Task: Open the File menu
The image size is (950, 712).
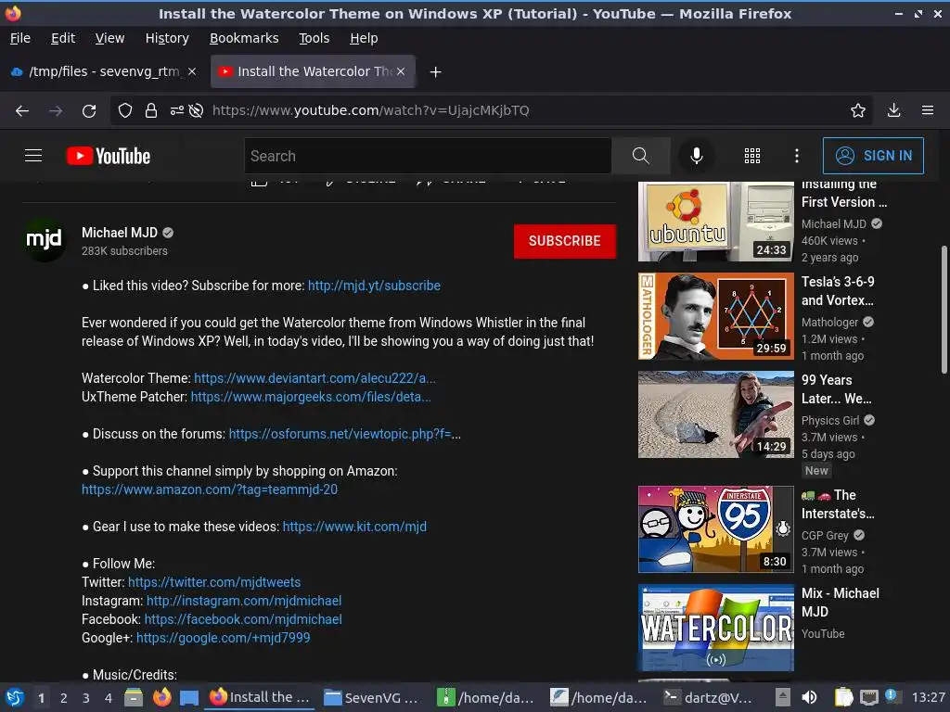Action: point(20,38)
